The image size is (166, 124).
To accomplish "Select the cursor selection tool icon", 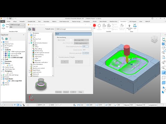I will [164, 92].
